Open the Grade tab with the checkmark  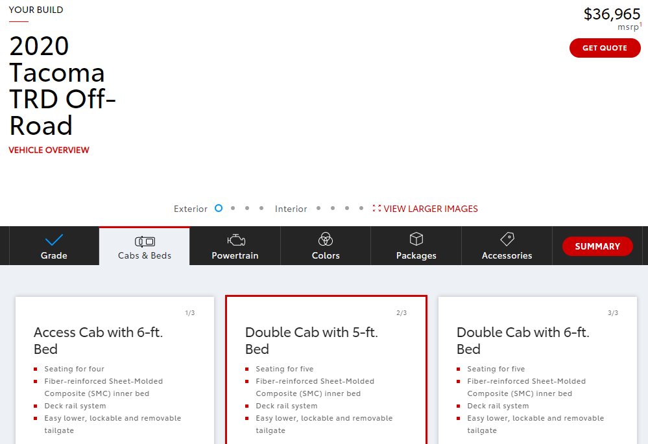(x=54, y=246)
